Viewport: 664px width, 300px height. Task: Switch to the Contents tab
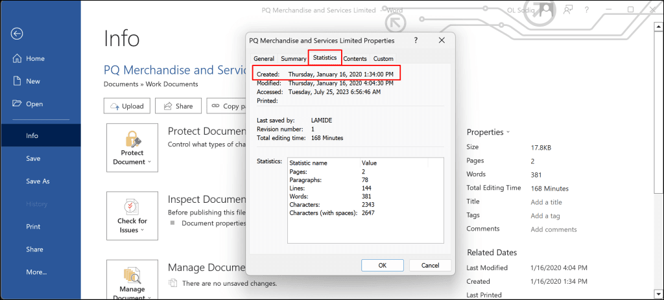click(x=355, y=59)
